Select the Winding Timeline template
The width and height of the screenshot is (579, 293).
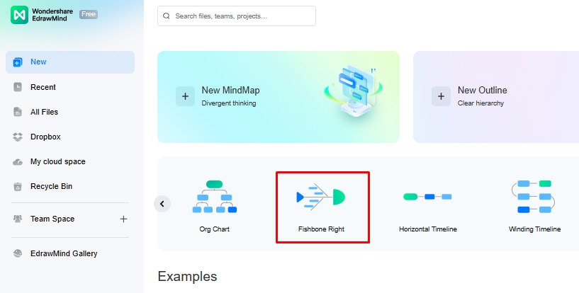(x=534, y=204)
